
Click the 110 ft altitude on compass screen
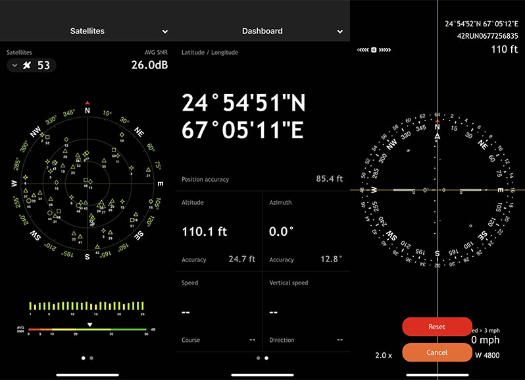pos(504,49)
